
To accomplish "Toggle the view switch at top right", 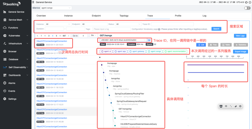I will (x=246, y=8).
